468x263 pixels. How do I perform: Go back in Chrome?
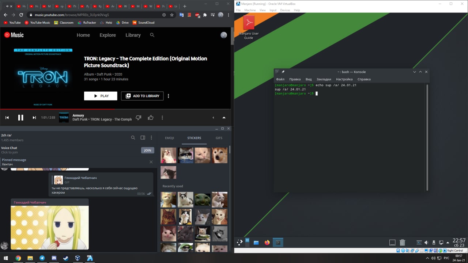(5, 15)
